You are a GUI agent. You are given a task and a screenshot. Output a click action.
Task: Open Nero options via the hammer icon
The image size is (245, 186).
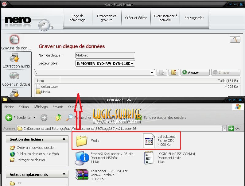pos(235,39)
